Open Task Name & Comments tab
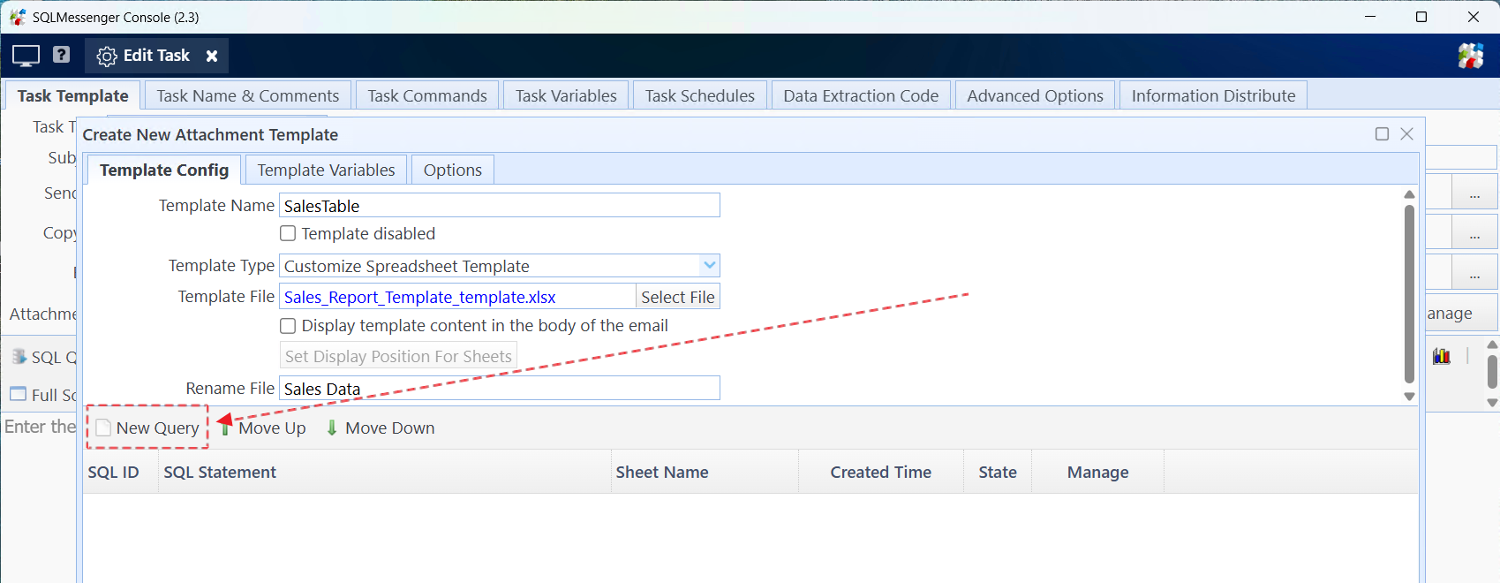The image size is (1500, 583). 248,95
